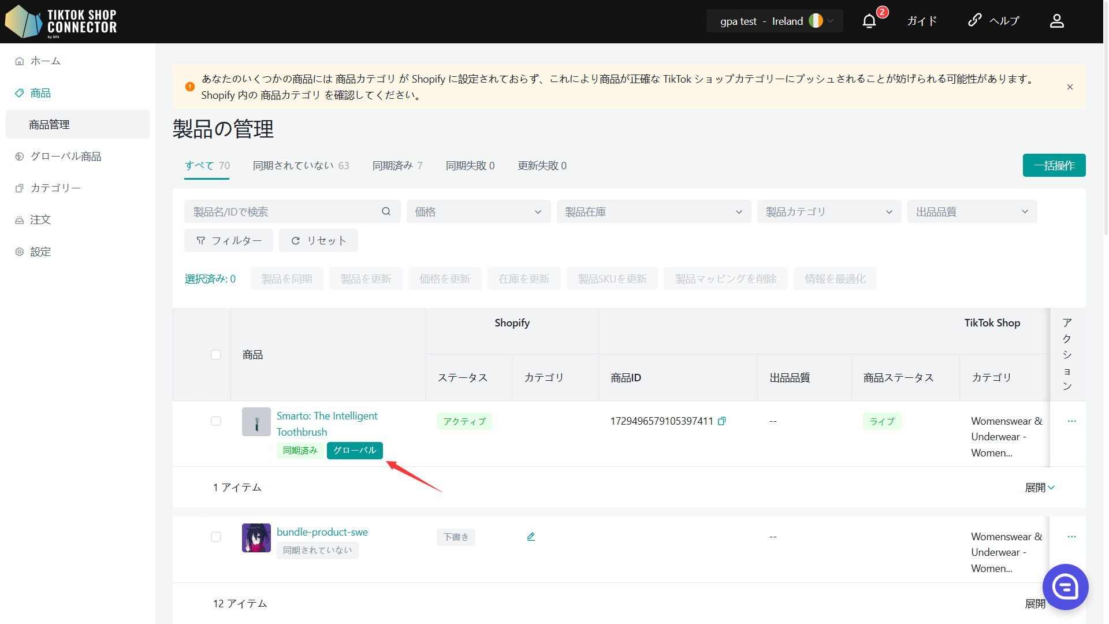Click the TikTok Shop Connector logo
Screen dimensions: 1109x624
61,21
